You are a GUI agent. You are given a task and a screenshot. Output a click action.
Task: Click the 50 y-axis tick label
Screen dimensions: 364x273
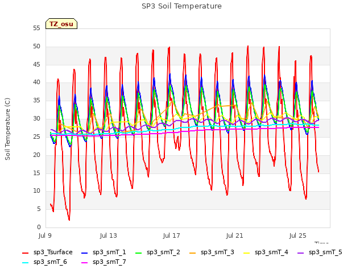(x=36, y=47)
